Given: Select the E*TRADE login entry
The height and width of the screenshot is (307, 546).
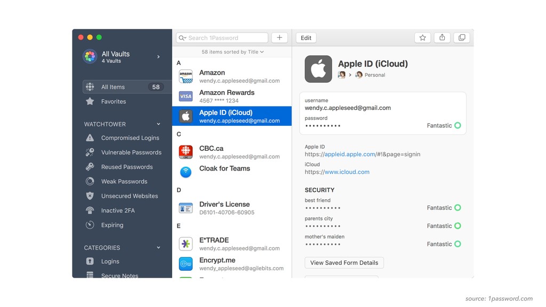Looking at the screenshot, I should (232, 244).
